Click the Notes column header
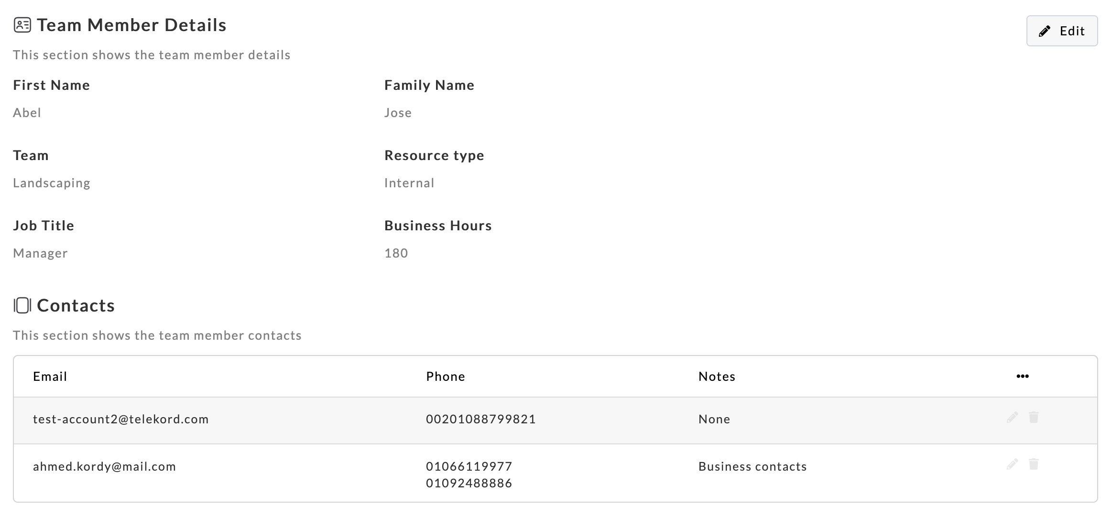 (x=717, y=377)
